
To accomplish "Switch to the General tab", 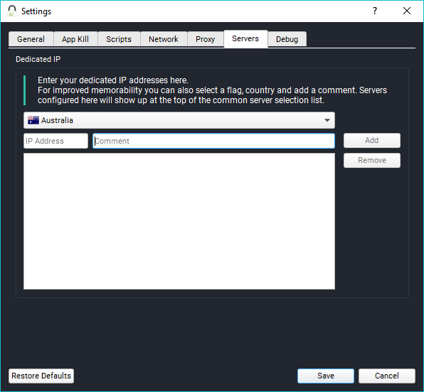I will pyautogui.click(x=31, y=39).
